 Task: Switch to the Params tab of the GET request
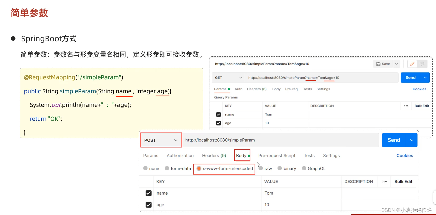tap(222, 89)
